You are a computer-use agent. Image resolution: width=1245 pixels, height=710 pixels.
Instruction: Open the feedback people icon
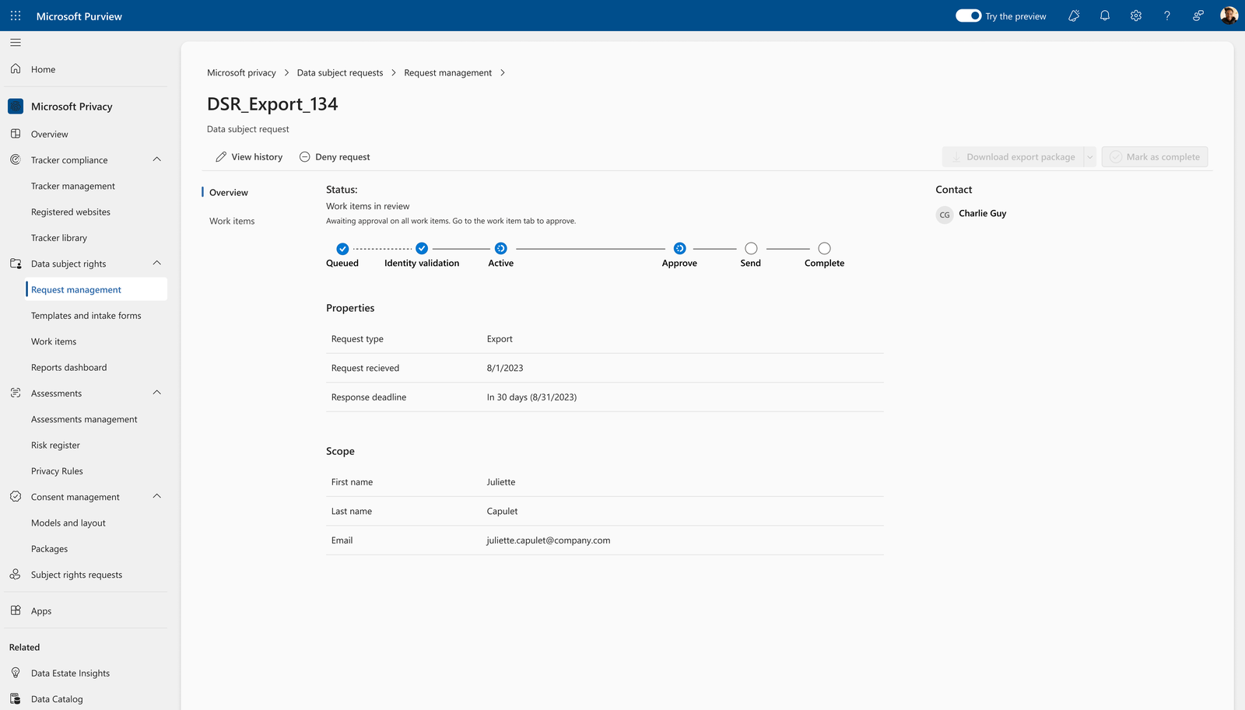point(1198,16)
